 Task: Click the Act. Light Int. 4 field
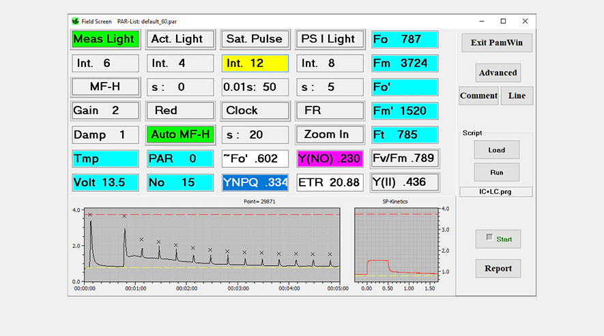(180, 64)
